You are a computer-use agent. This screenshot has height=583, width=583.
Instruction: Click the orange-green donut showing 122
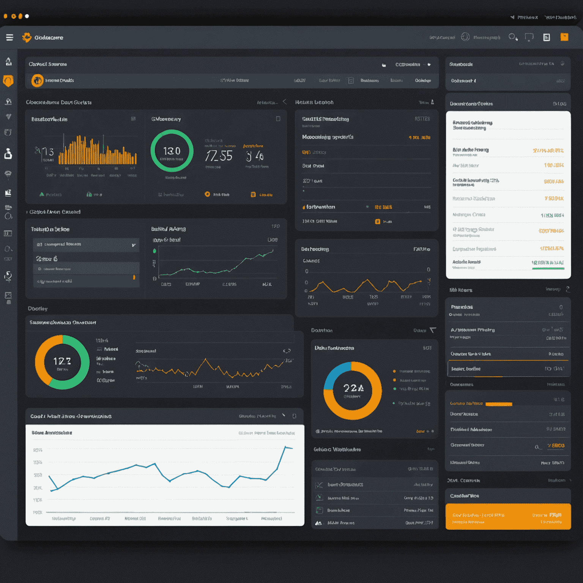click(62, 362)
